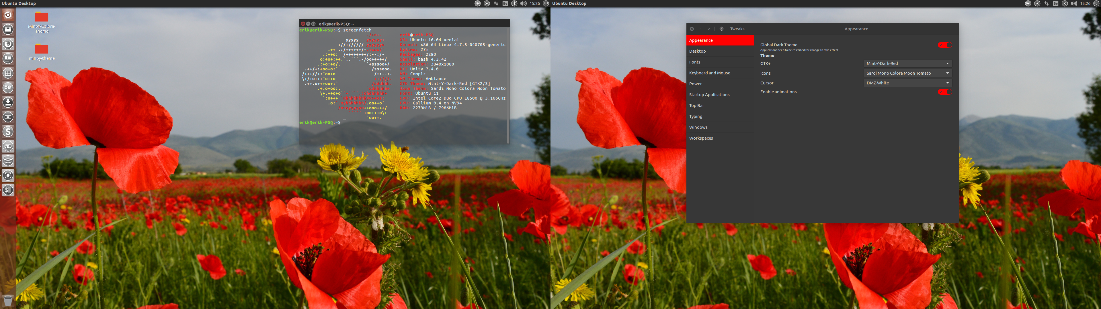
Task: Open the dollar-sign launcher icon
Action: (8, 190)
